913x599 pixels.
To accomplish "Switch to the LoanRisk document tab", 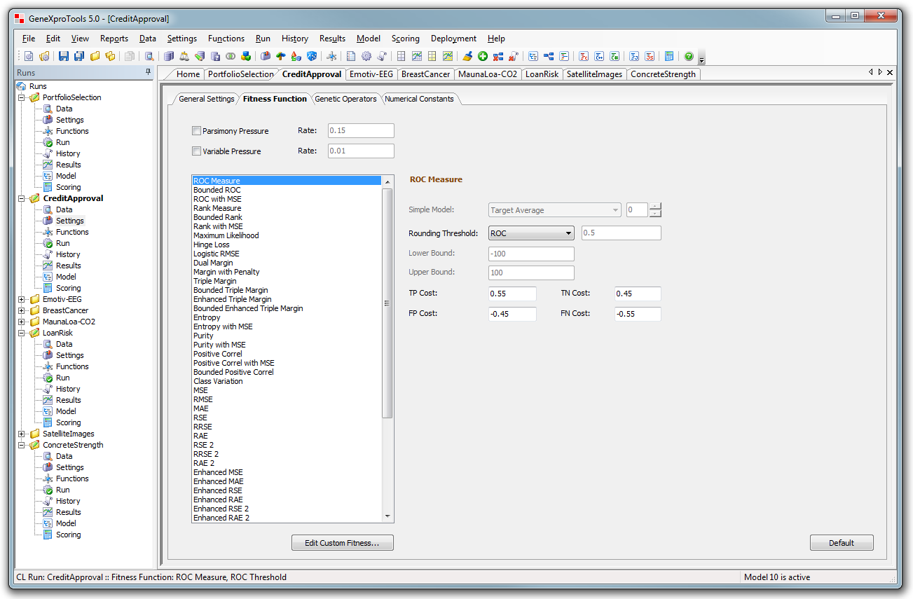I will (x=542, y=74).
